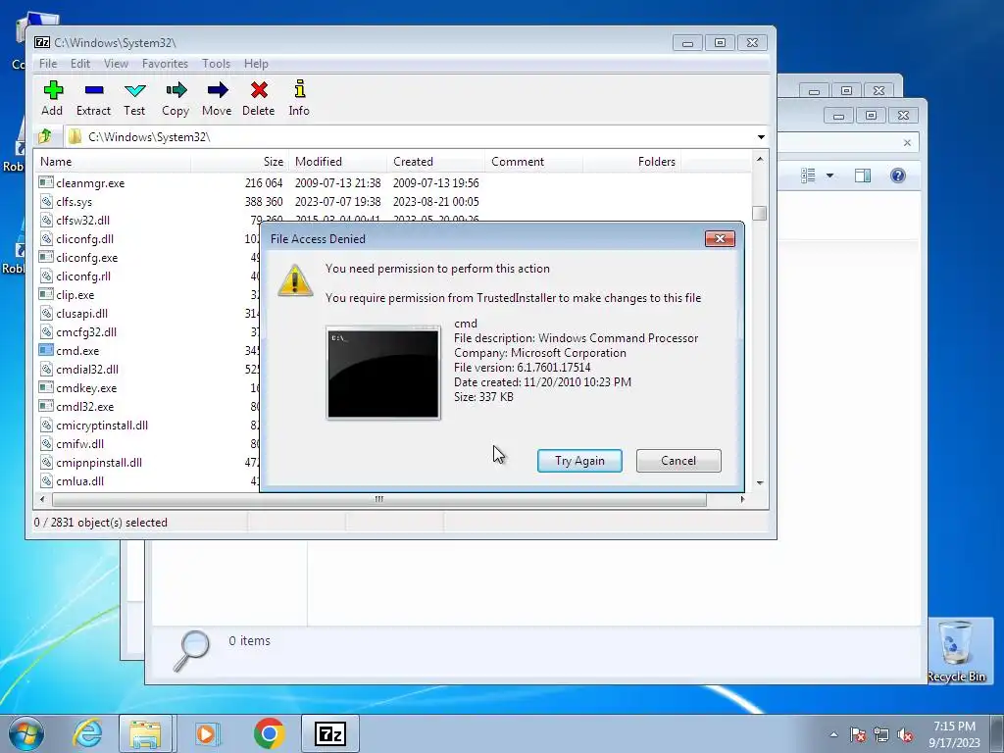Click the view style icon in Explorer window
Screen dimensions: 1004x753
point(808,176)
